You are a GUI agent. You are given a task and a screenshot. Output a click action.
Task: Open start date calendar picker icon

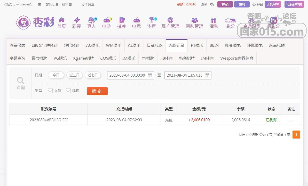pos(150,75)
